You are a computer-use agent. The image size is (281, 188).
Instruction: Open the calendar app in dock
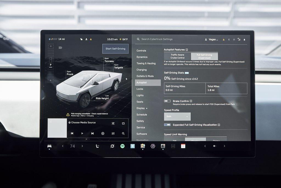tap(183, 146)
